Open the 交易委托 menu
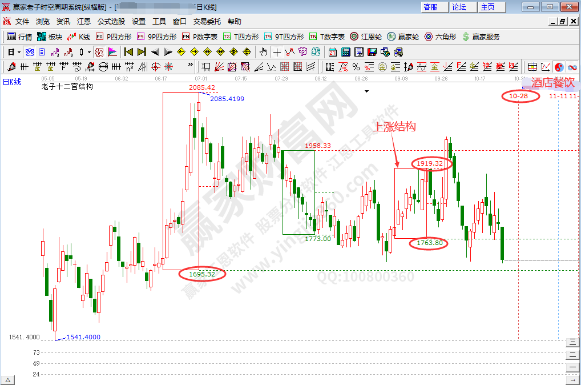Screen dimensions: 581x385 207,22
